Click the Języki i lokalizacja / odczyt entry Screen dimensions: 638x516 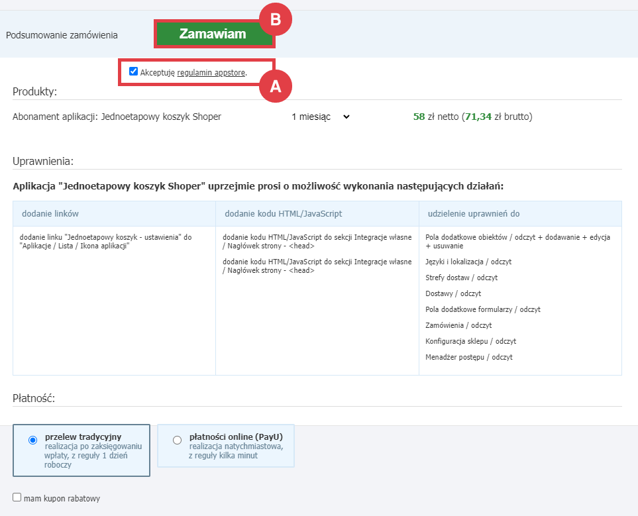click(x=468, y=262)
